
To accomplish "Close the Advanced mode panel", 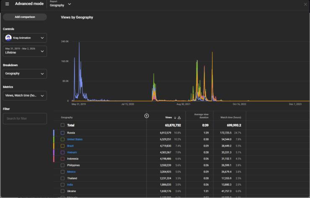I will coord(305,4).
